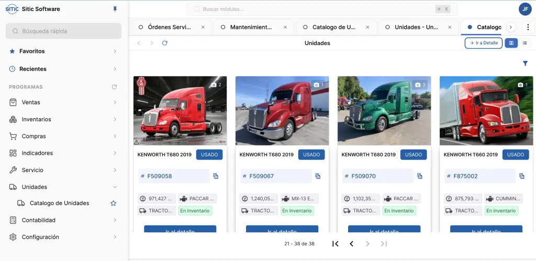Go back with the left navigation arrow

pos(139,43)
